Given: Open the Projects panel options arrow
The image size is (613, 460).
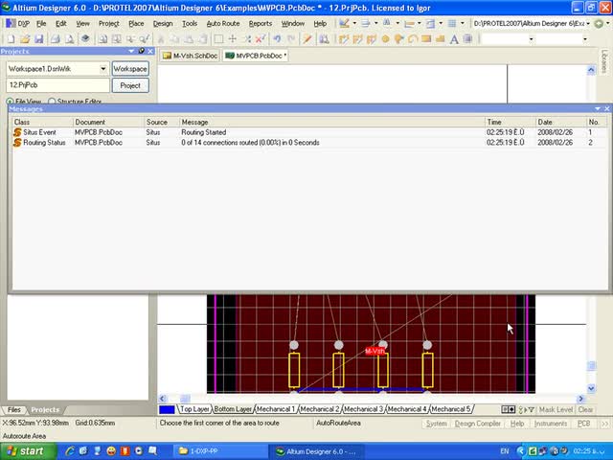Looking at the screenshot, I should [x=131, y=51].
